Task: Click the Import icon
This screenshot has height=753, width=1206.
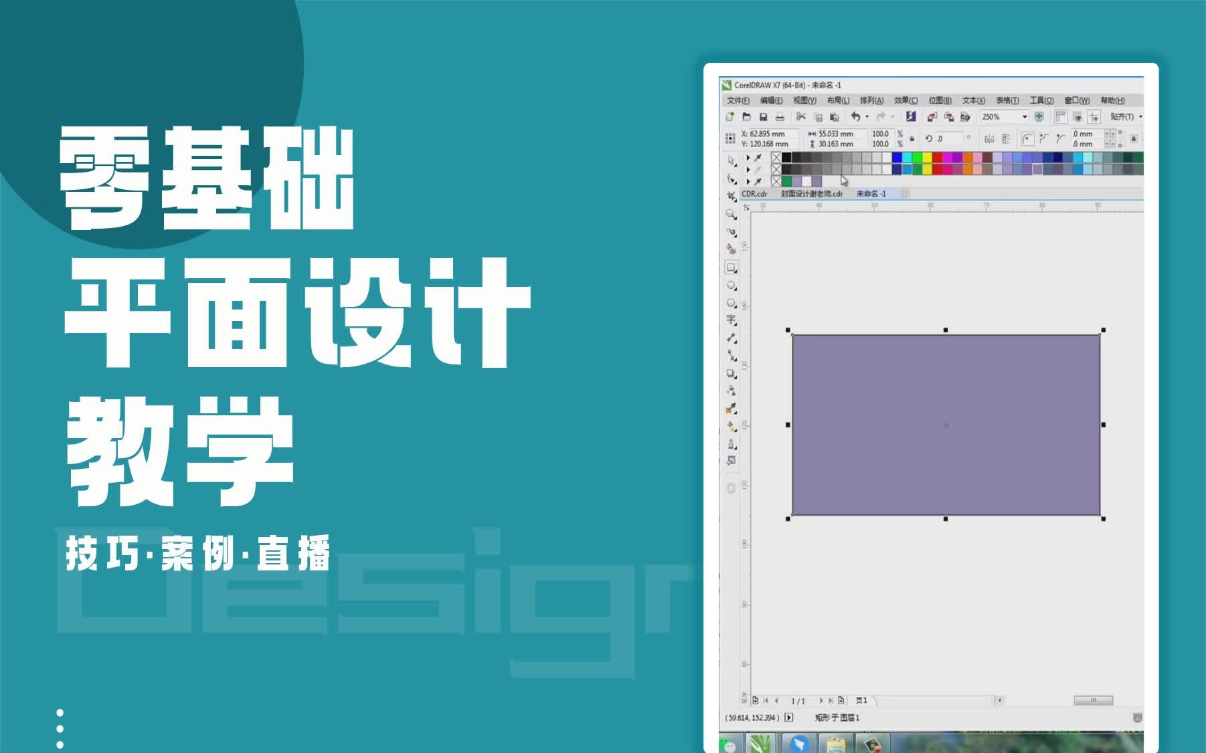Action: coord(932,116)
